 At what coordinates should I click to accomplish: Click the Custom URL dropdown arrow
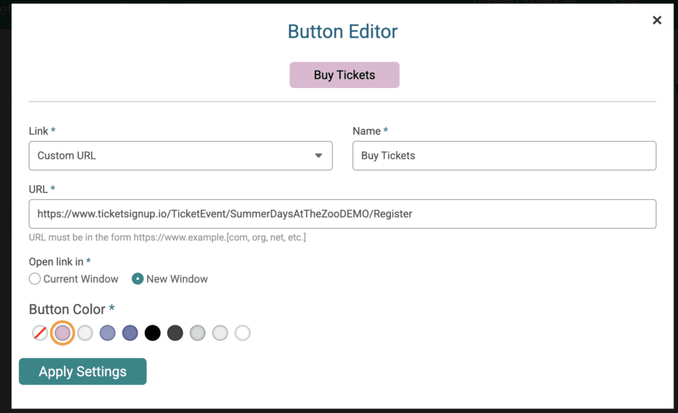click(x=318, y=156)
